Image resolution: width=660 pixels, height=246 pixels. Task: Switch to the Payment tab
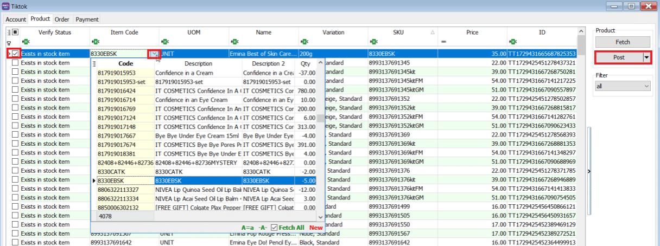[87, 20]
